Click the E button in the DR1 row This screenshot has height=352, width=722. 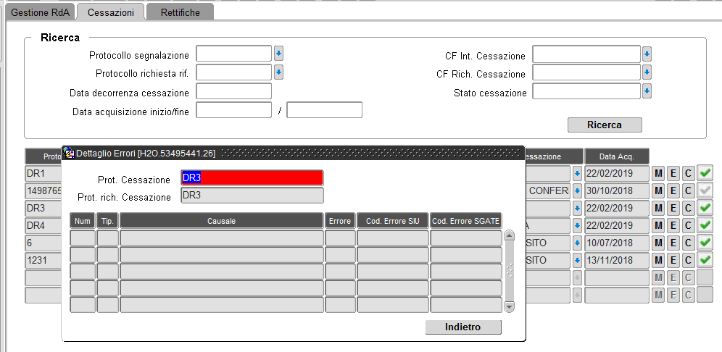pyautogui.click(x=673, y=174)
